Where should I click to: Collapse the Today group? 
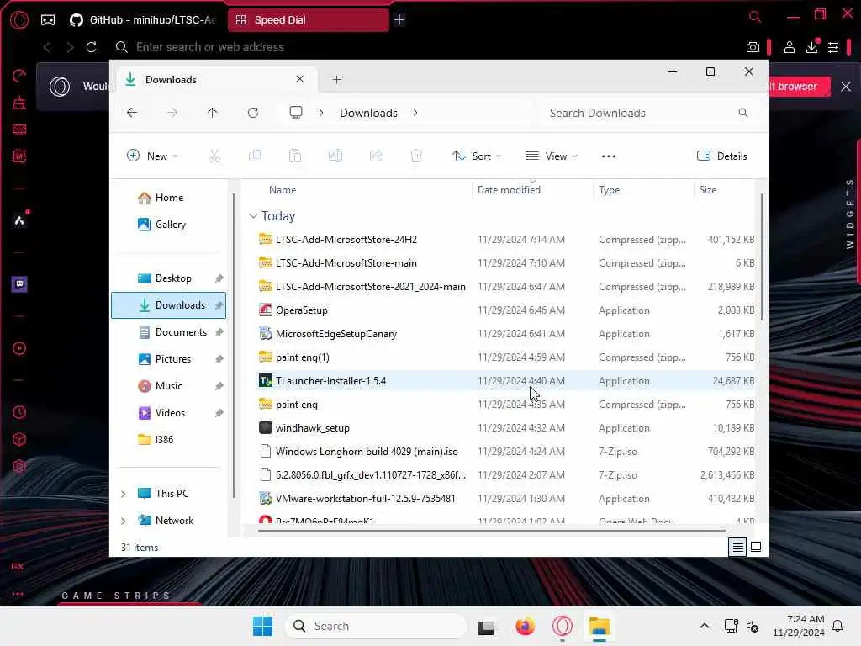[253, 216]
